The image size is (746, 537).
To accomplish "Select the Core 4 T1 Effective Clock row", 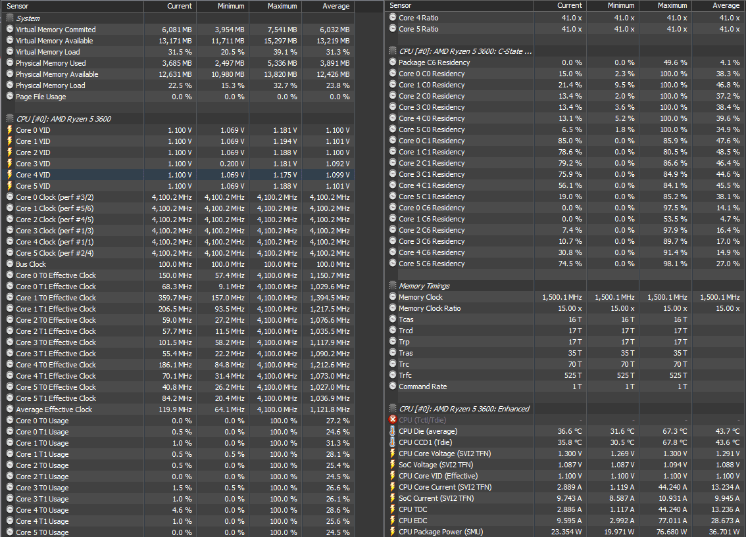I will point(178,376).
